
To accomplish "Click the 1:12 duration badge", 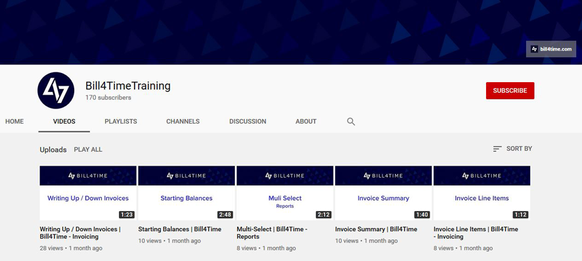I will pyautogui.click(x=520, y=214).
